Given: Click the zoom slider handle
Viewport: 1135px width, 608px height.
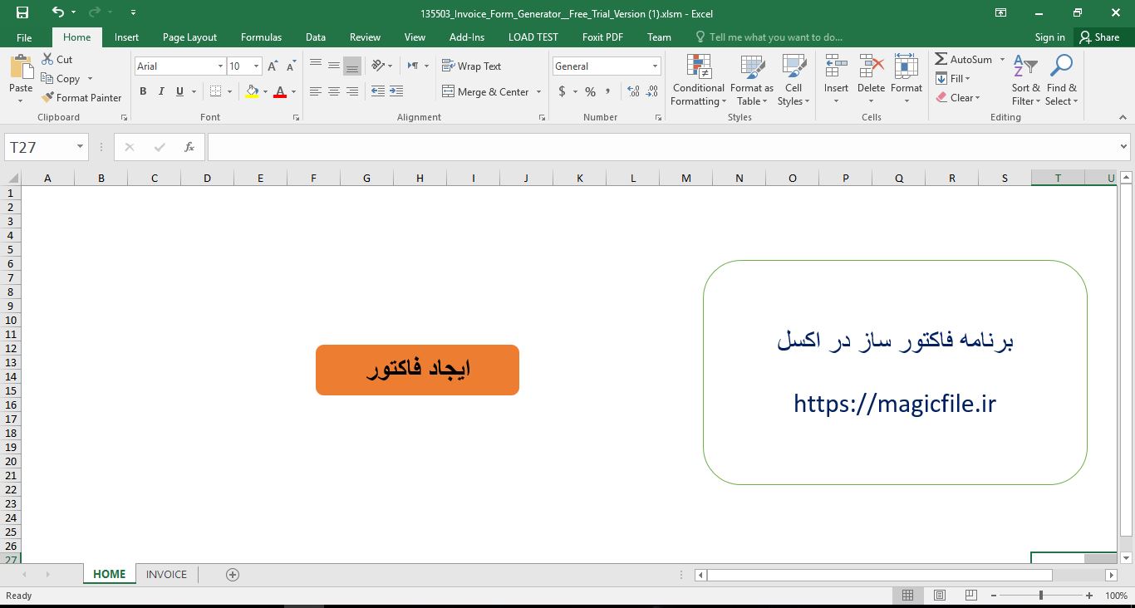Looking at the screenshot, I should pyautogui.click(x=1041, y=596).
